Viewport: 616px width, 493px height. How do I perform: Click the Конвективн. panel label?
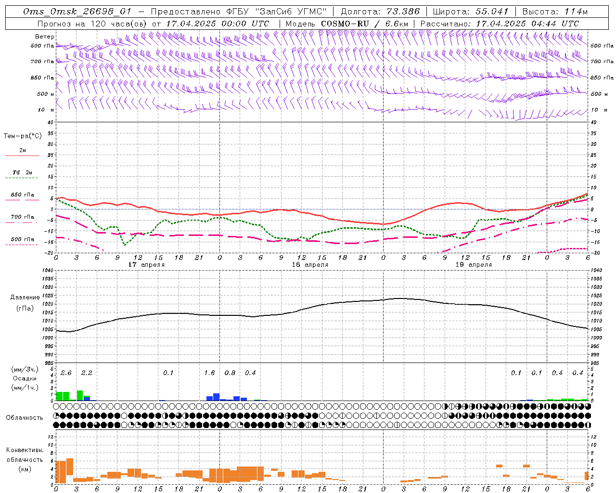(x=25, y=450)
